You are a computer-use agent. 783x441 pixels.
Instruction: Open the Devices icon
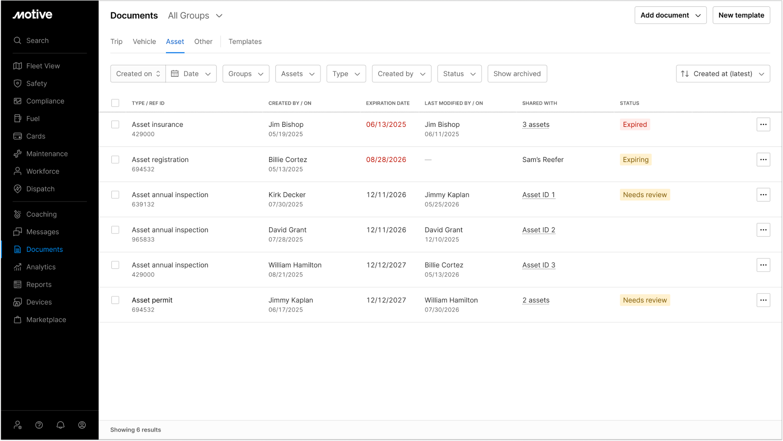pyautogui.click(x=18, y=302)
